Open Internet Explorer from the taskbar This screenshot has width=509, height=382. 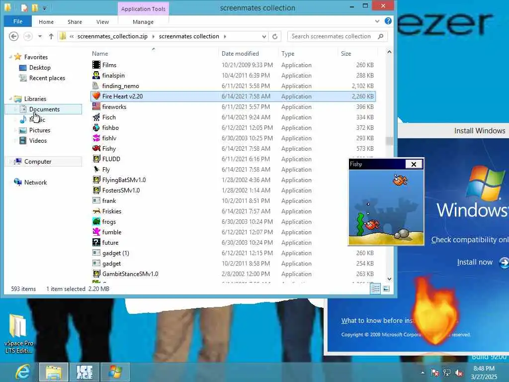pyautogui.click(x=23, y=372)
